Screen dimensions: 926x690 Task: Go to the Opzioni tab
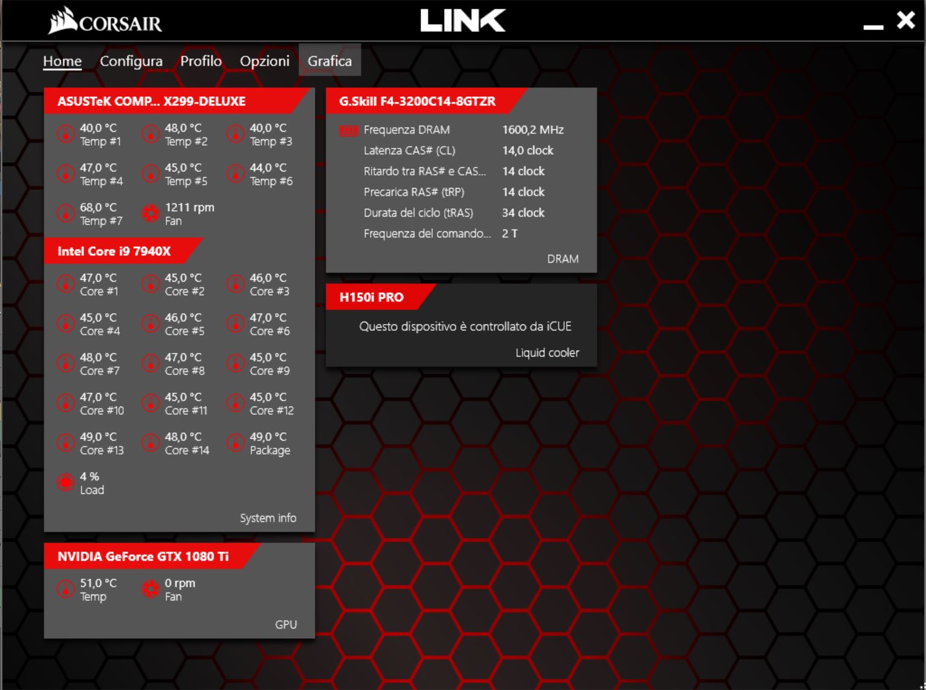coord(264,61)
